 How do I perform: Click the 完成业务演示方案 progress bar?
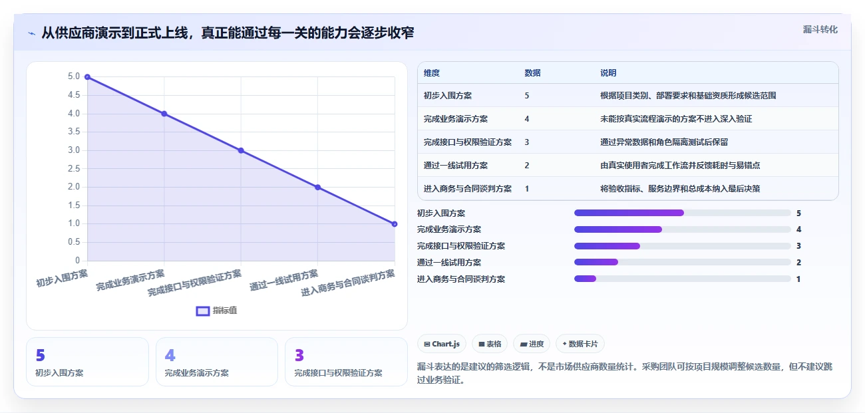pyautogui.click(x=682, y=229)
